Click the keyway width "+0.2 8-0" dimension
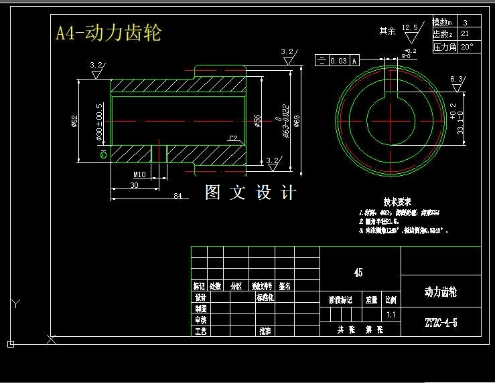Viewport: 495px width, 383px height. (x=409, y=53)
